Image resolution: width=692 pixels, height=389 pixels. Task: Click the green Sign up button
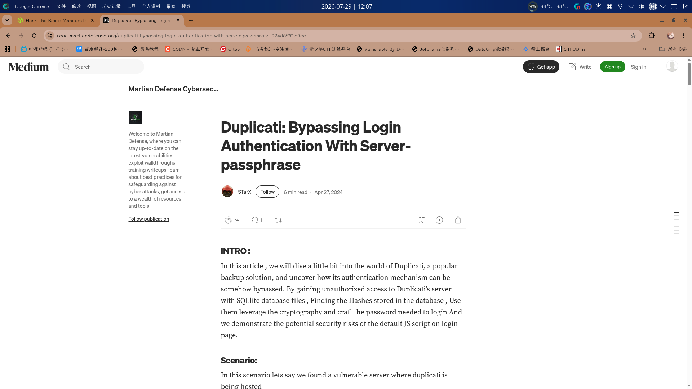[612, 67]
